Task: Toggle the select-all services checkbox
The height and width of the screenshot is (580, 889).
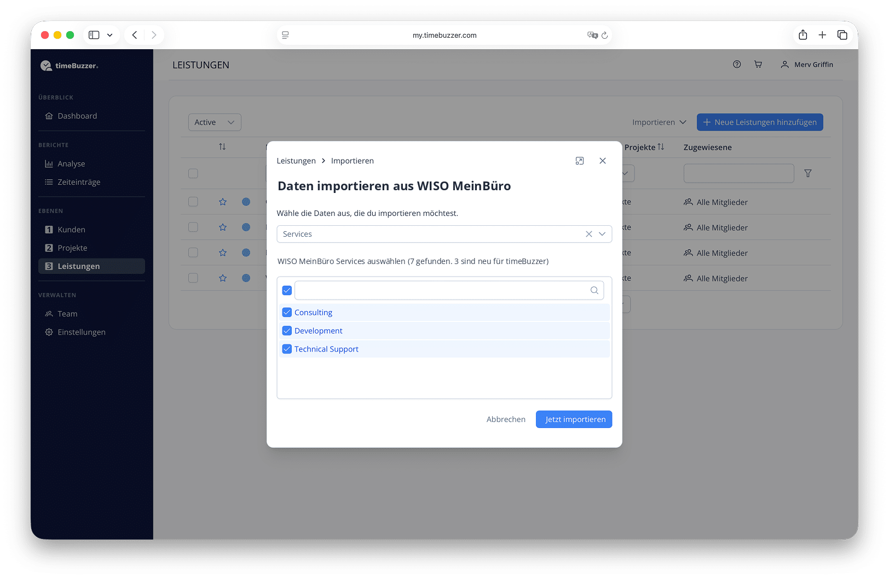Action: (x=287, y=290)
